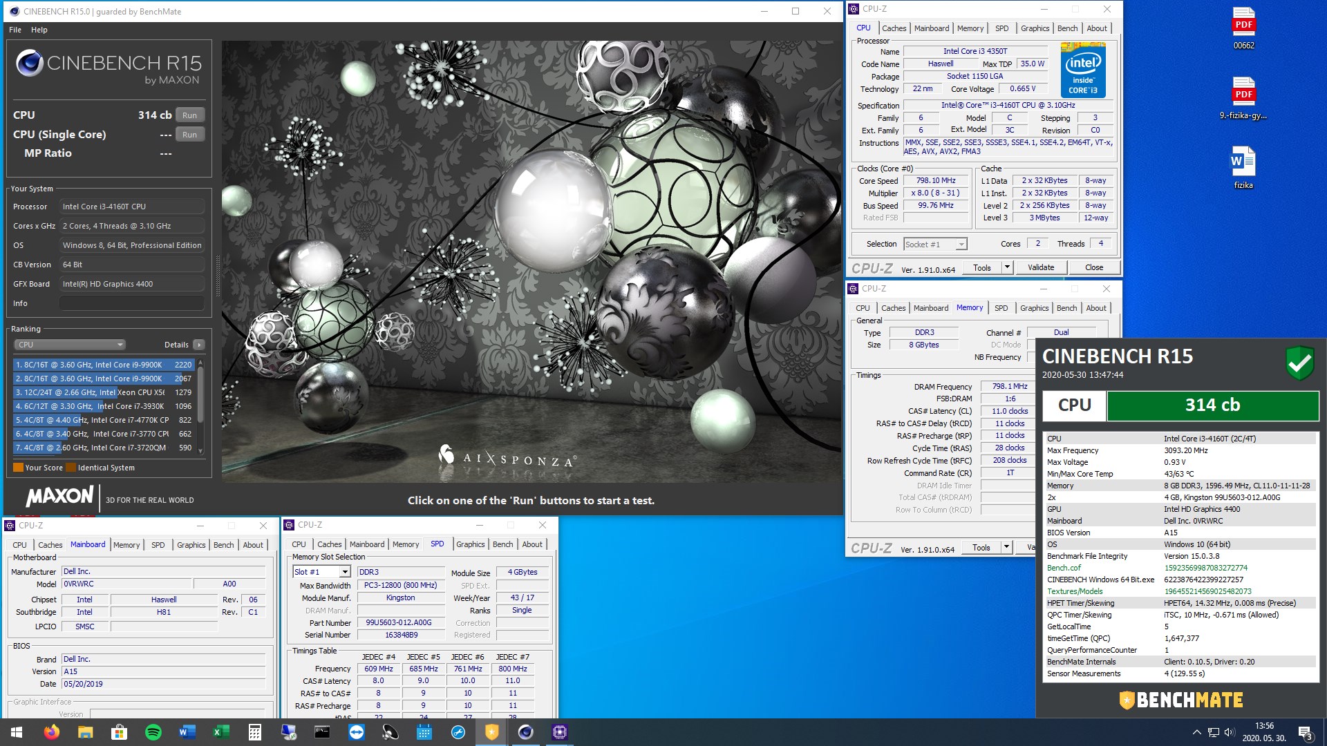Select ranking row 3 Xeon CPU 1279
The image size is (1327, 746).
pyautogui.click(x=104, y=392)
